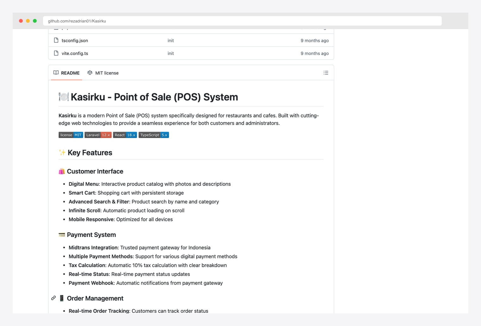Click the 9 months ago timestamp for vite.config.ts
This screenshot has width=481, height=326.
pyautogui.click(x=315, y=53)
